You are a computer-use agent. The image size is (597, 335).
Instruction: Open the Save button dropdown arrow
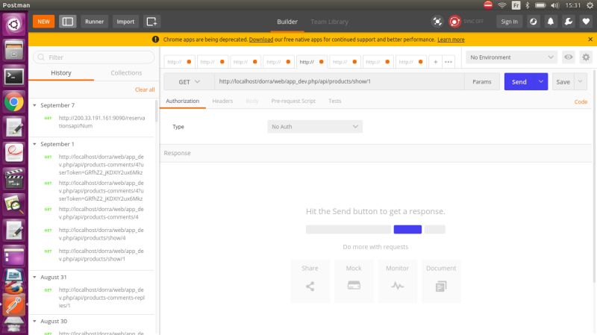pyautogui.click(x=581, y=81)
